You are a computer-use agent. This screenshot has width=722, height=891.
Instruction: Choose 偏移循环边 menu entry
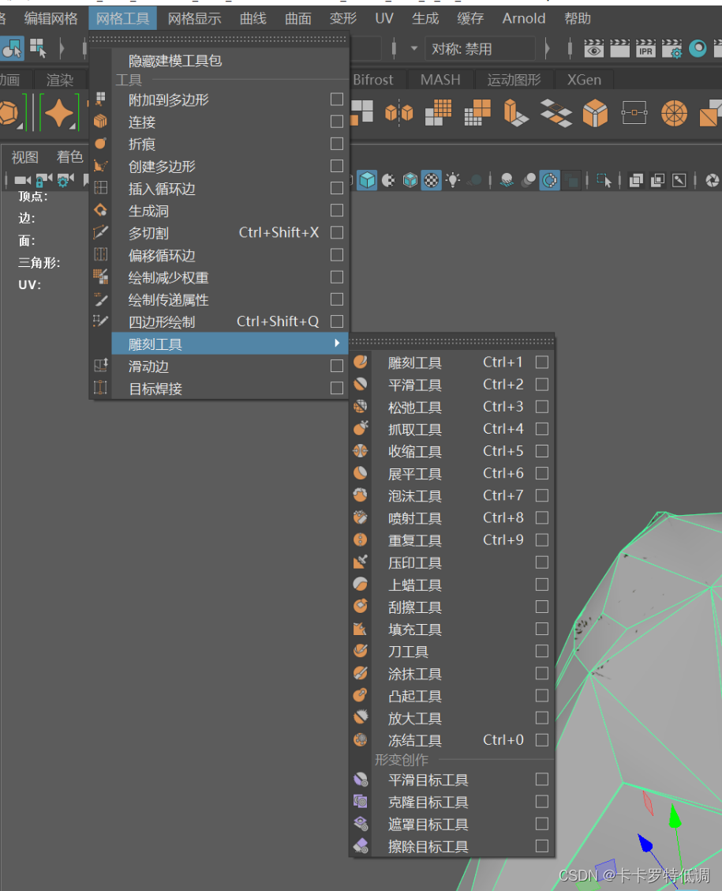[161, 255]
